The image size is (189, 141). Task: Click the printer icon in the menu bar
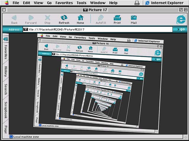tap(137, 3)
